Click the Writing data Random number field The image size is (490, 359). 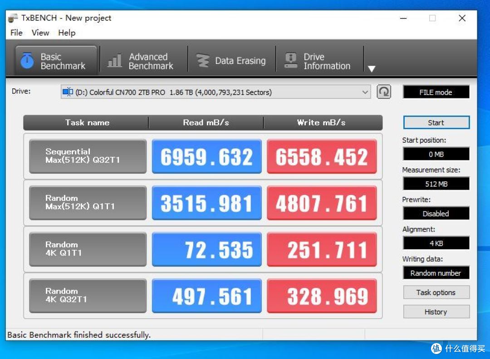tap(436, 273)
